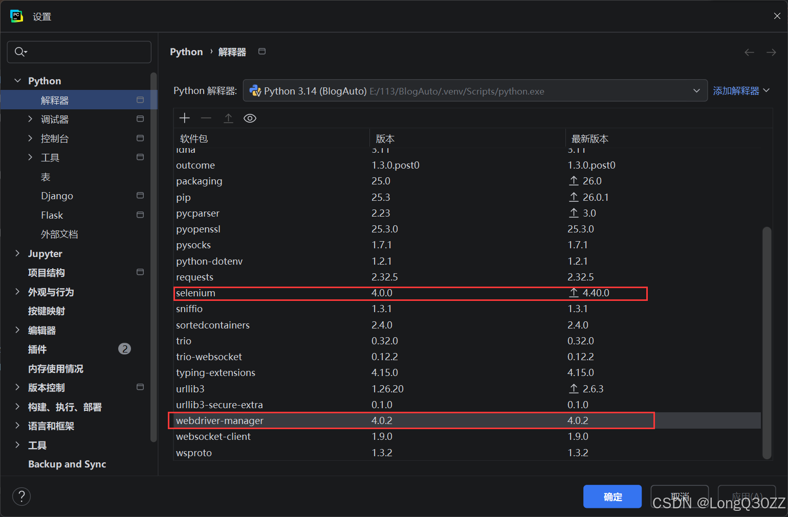Open 按键映射 settings page
This screenshot has width=788, height=517.
tap(46, 311)
